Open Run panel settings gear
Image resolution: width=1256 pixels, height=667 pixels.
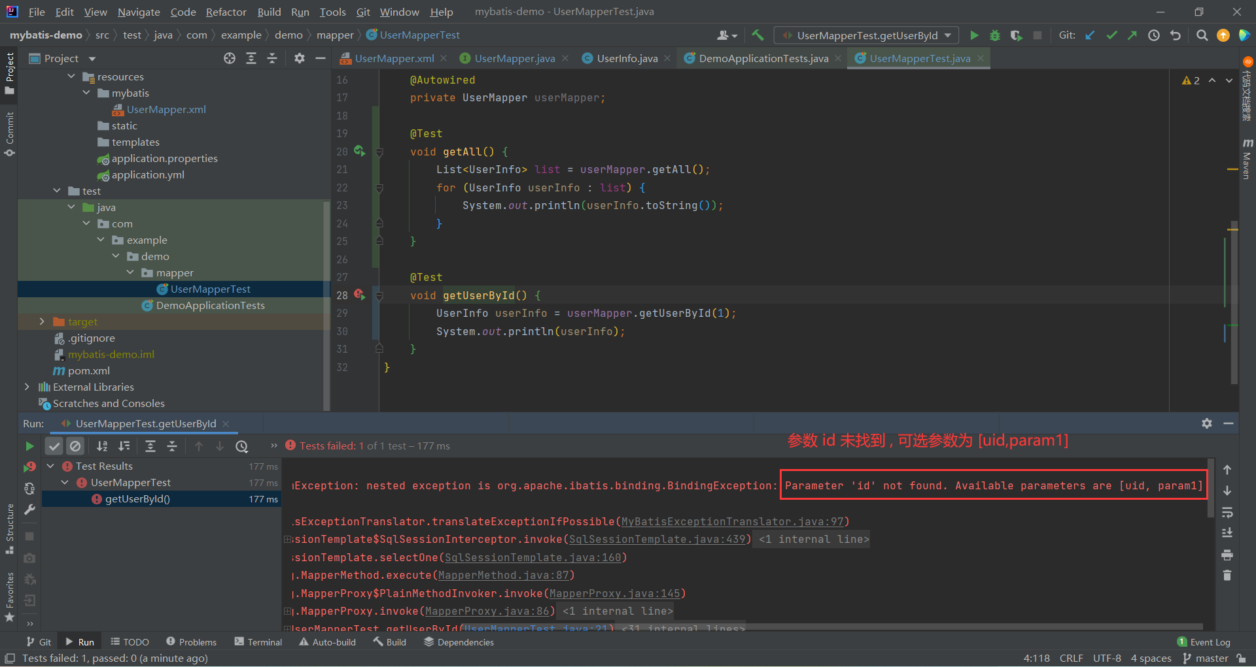coord(1207,423)
